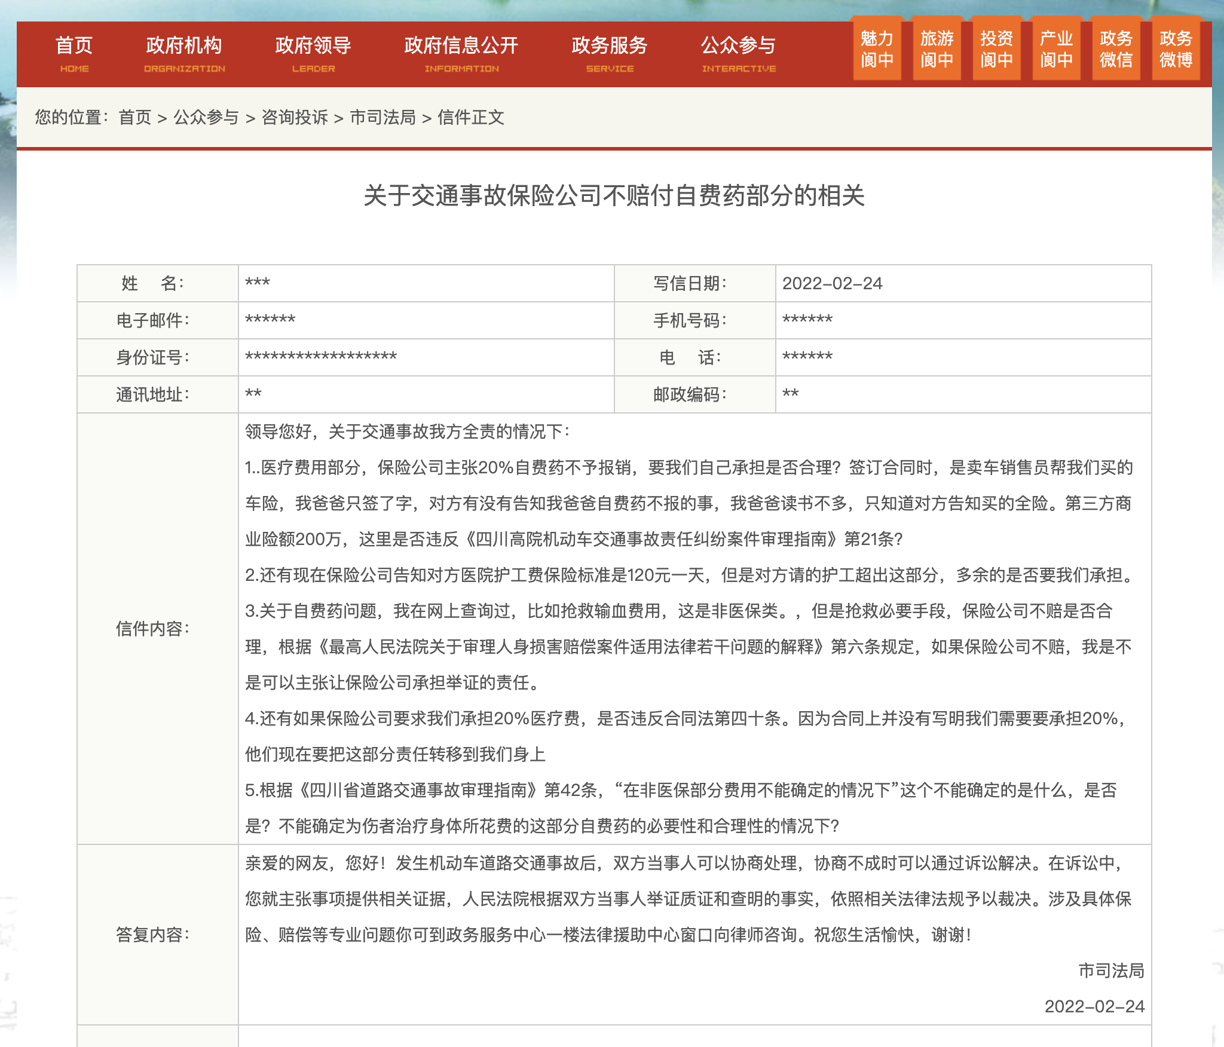Click the 电子邮件 label cell

click(158, 320)
